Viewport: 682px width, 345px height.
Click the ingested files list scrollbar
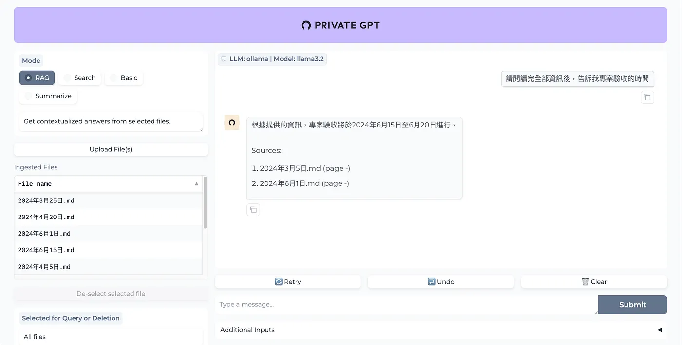(x=205, y=202)
